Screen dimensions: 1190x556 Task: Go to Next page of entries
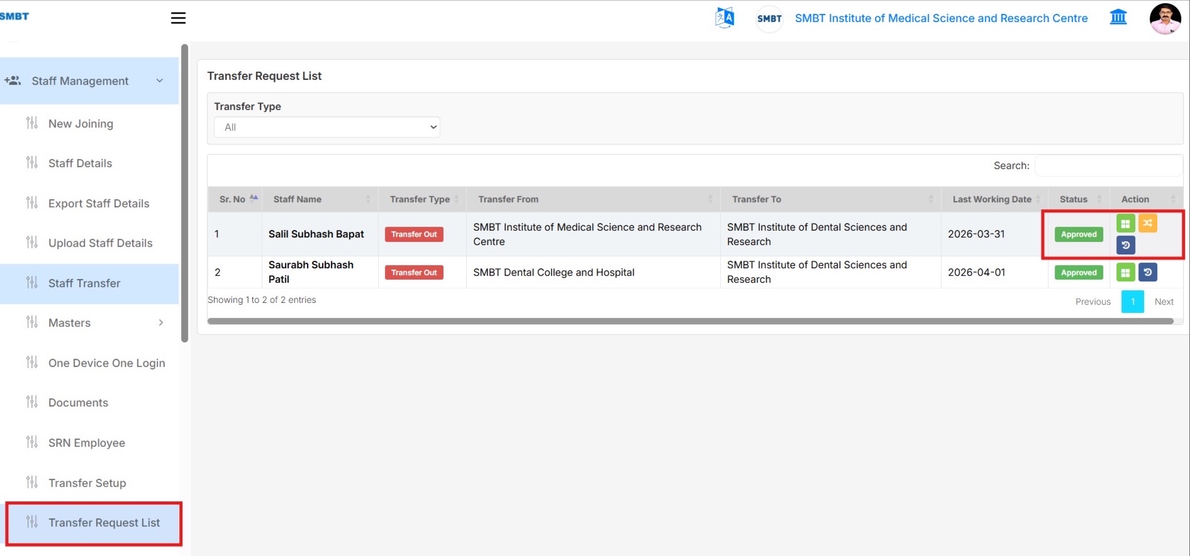coord(1164,302)
